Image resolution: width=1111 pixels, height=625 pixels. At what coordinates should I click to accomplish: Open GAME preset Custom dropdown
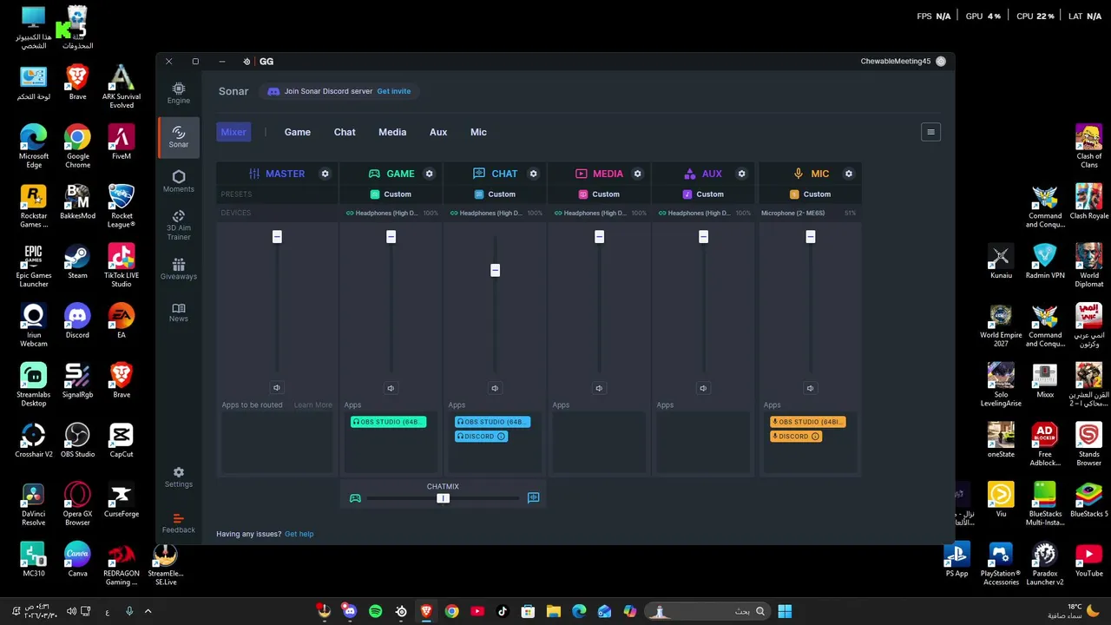point(391,194)
